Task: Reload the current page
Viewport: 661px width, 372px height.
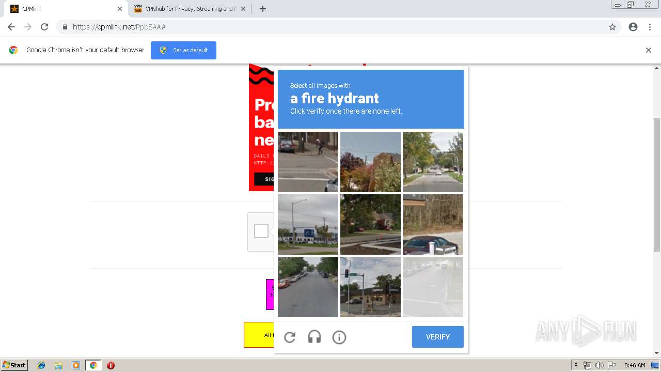Action: pos(44,27)
